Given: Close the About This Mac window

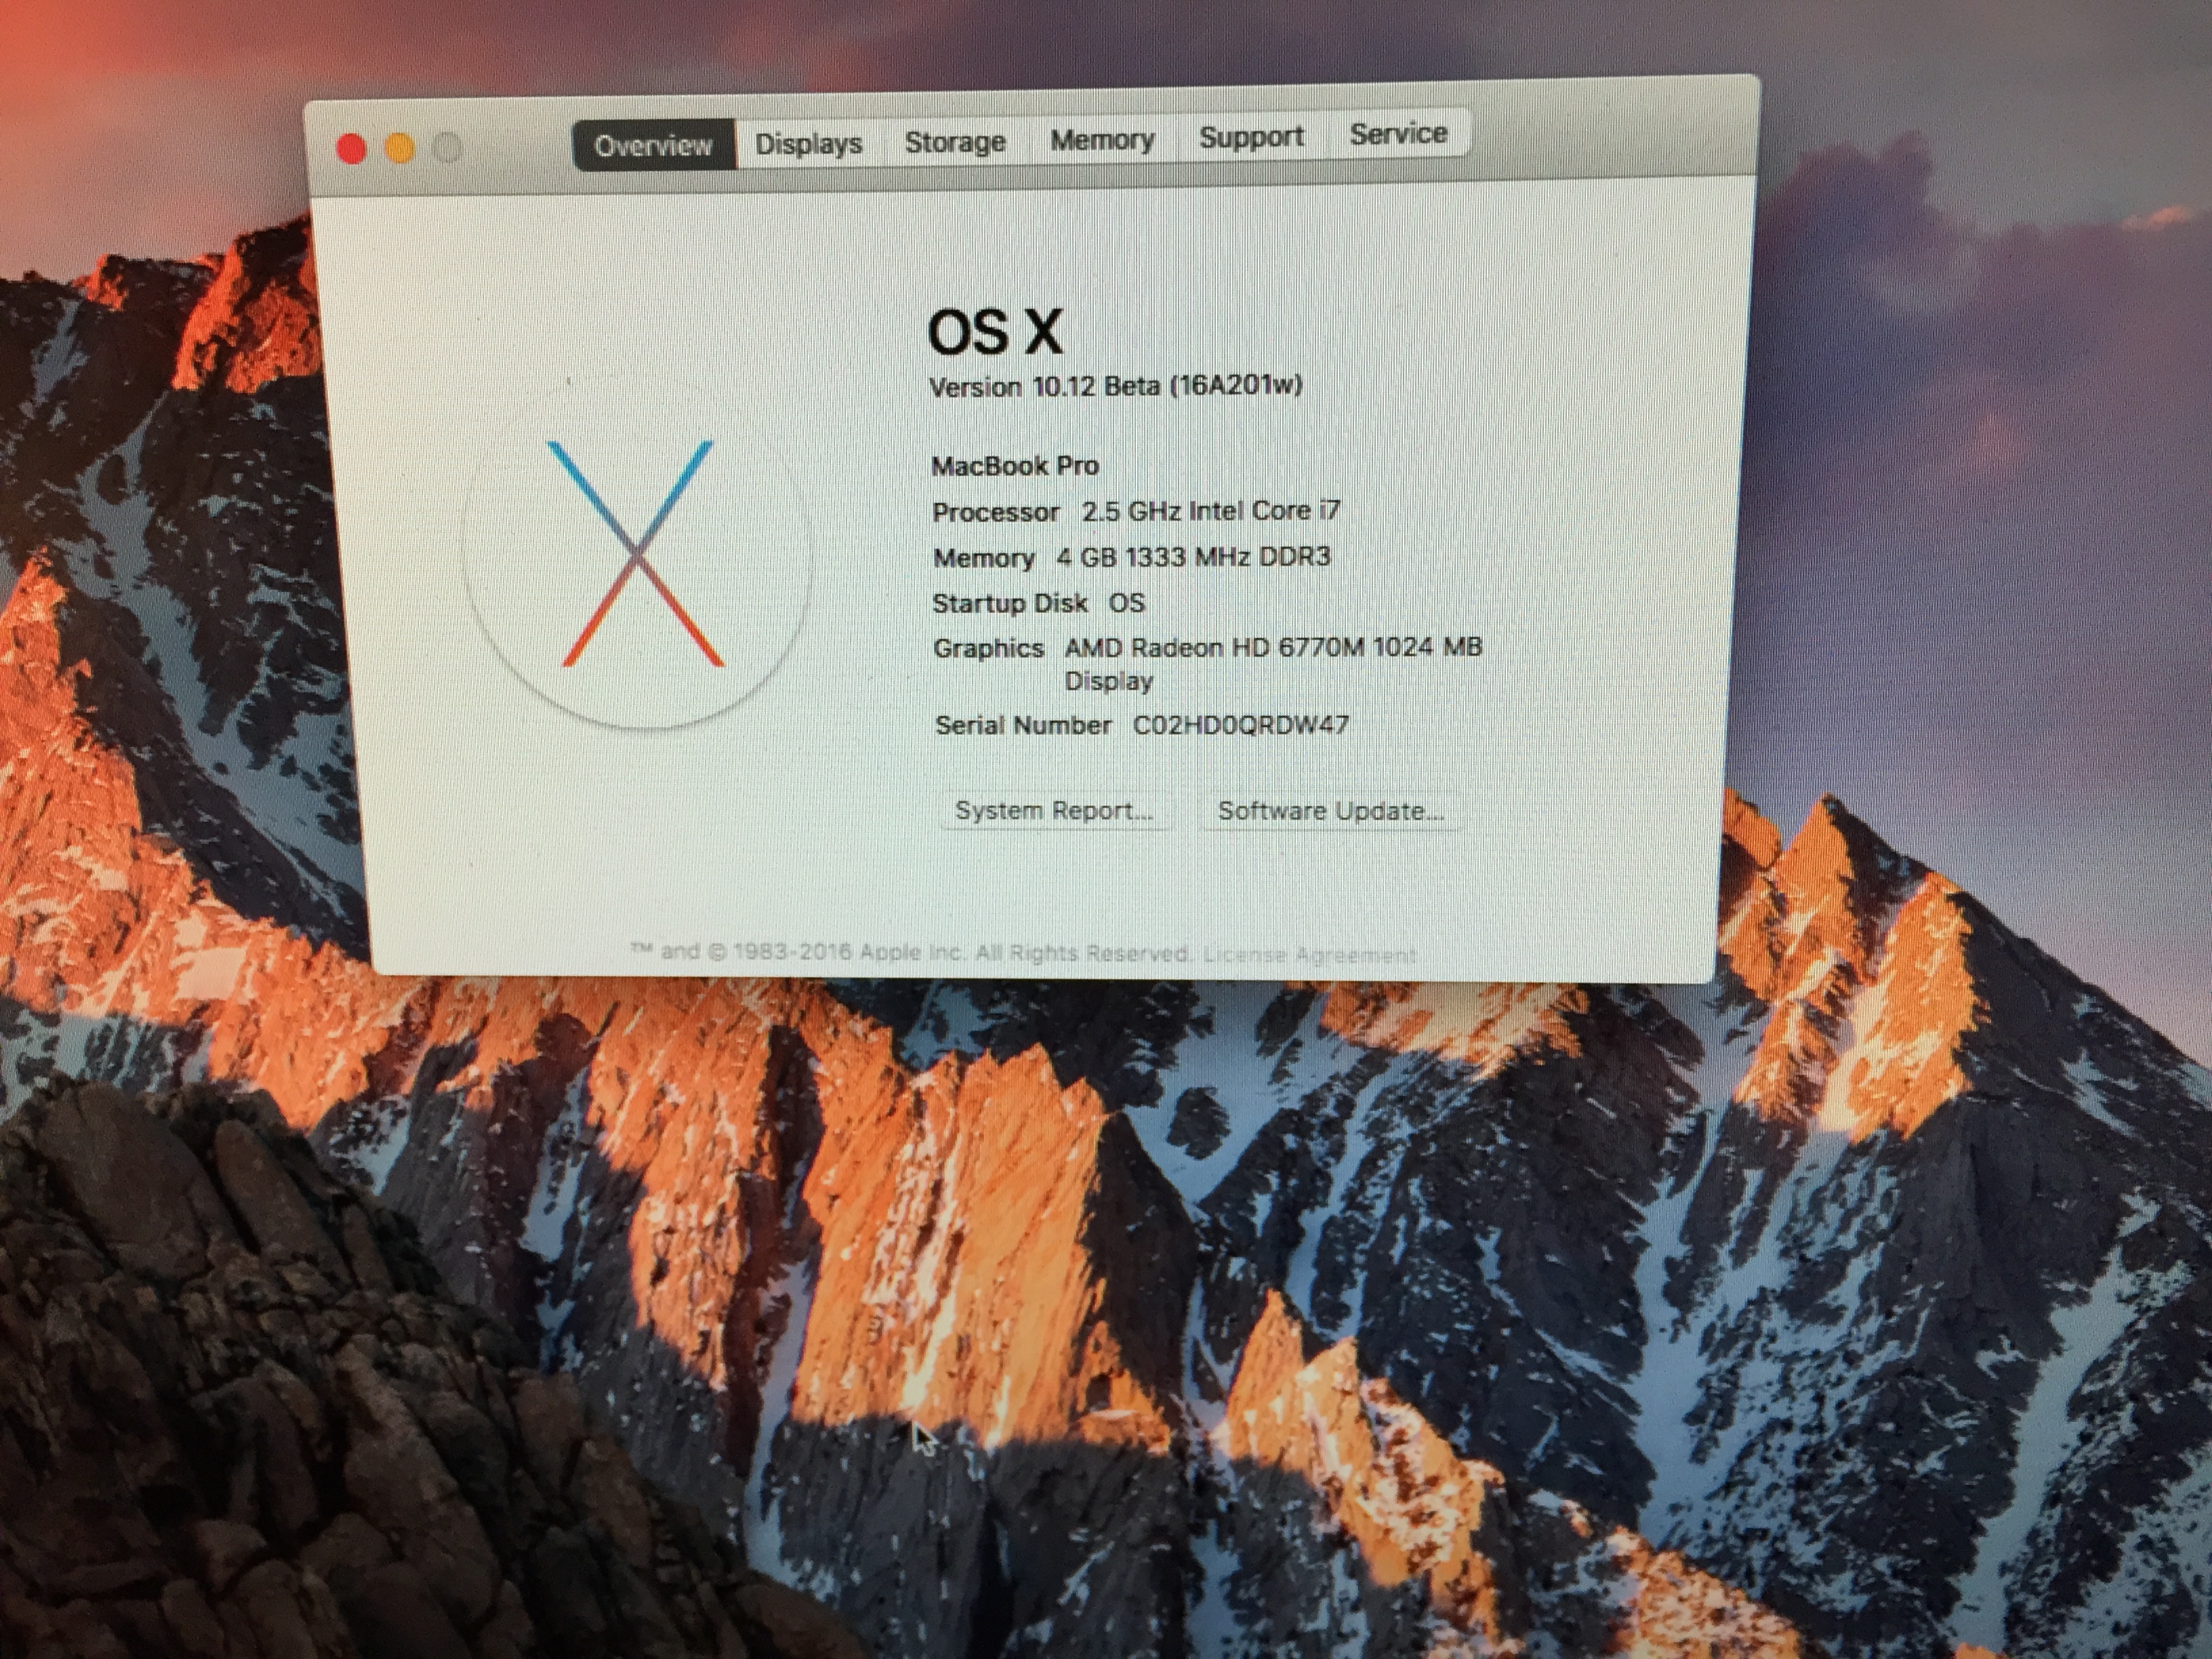Looking at the screenshot, I should pyautogui.click(x=351, y=149).
